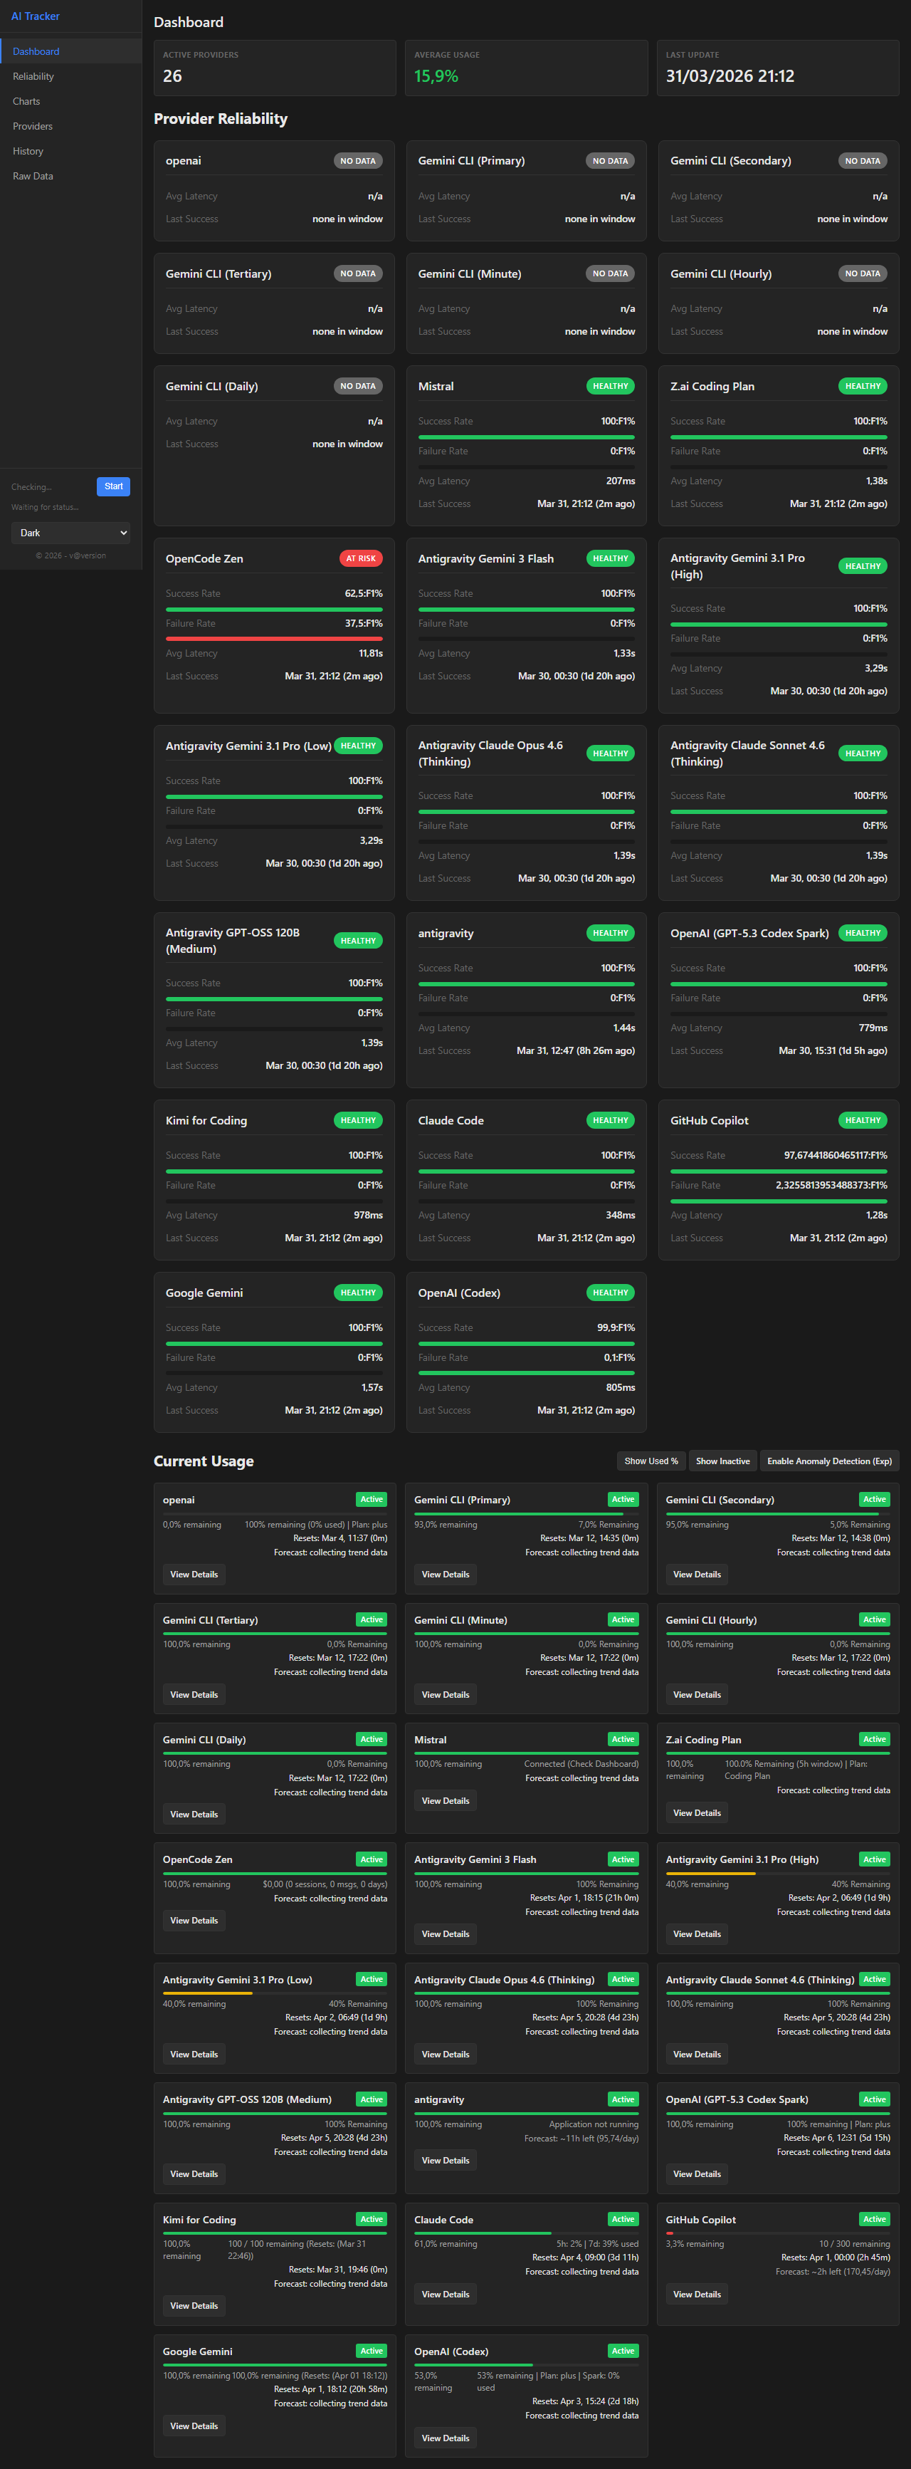Viewport: 911px width, 2469px height.
Task: View Details for Kimi for Coding
Action: tap(194, 2305)
